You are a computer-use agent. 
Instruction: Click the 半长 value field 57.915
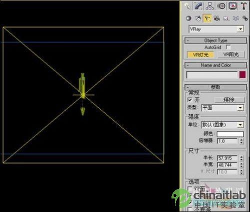(227, 158)
